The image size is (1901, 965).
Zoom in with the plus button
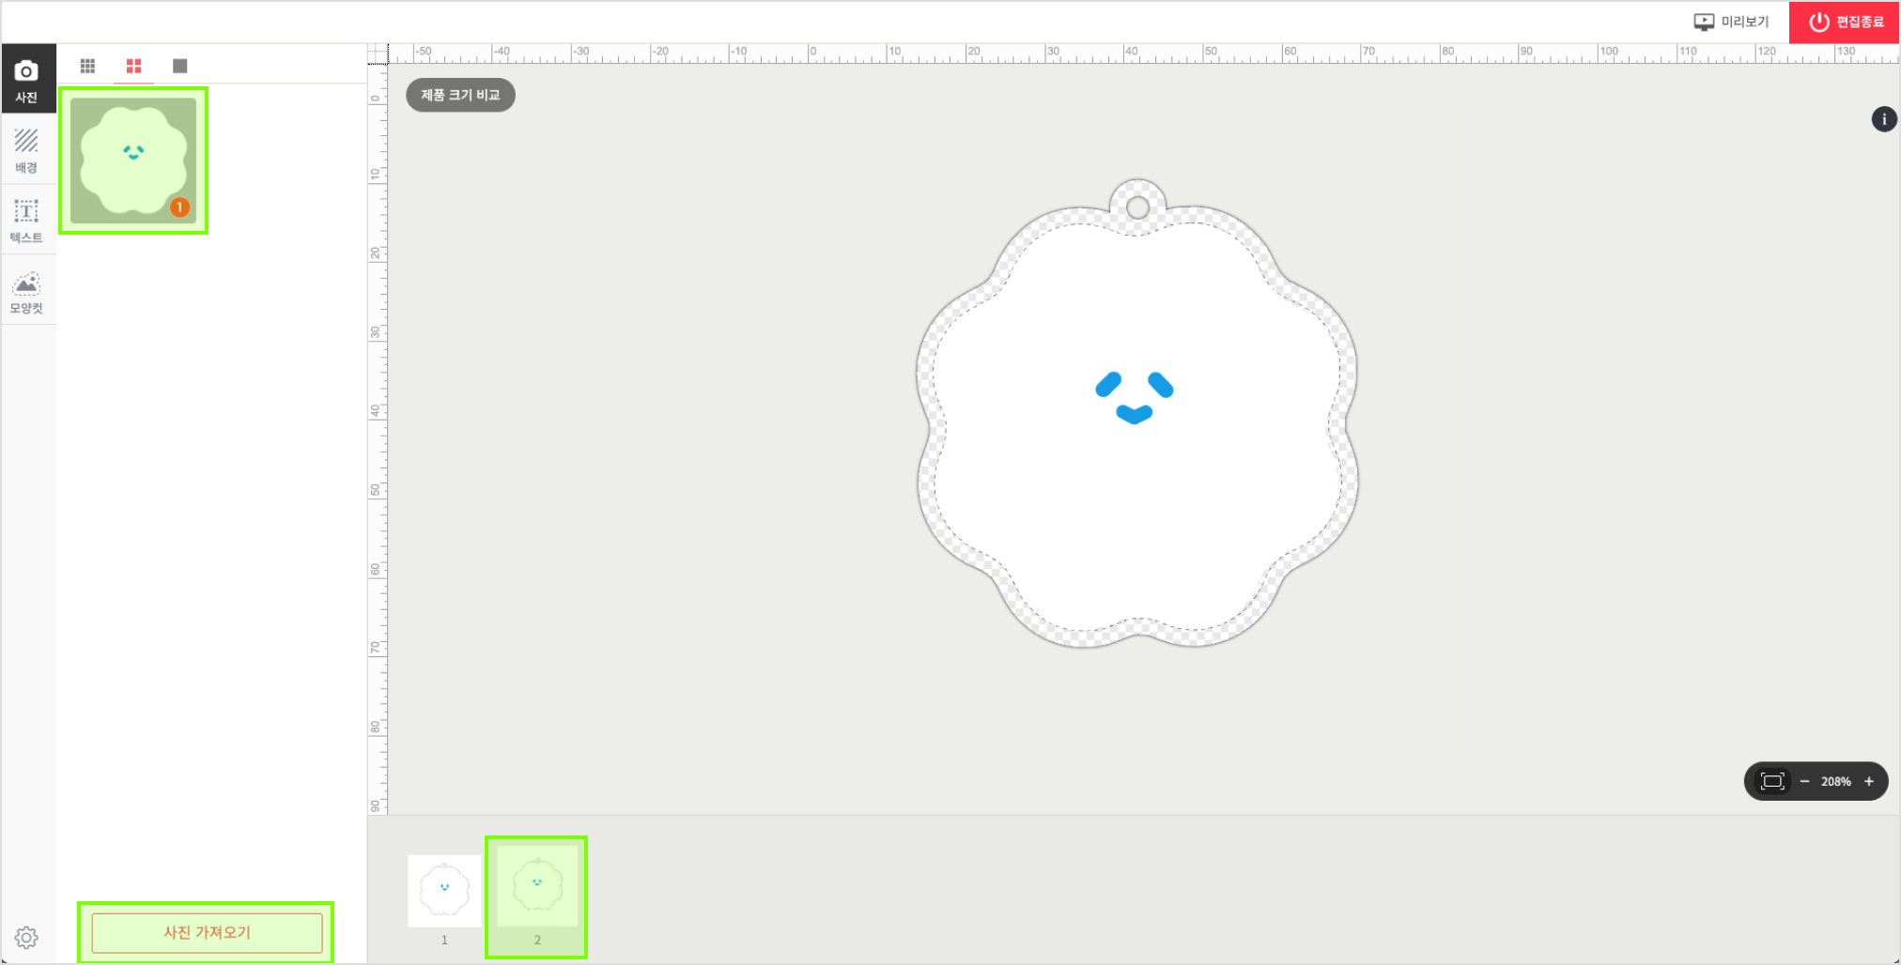tap(1869, 781)
